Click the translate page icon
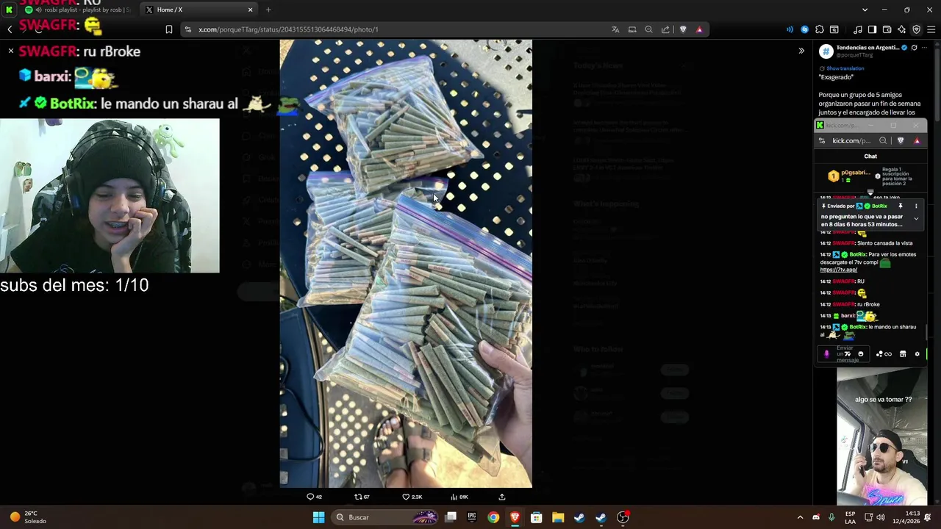This screenshot has width=941, height=529. click(x=615, y=29)
